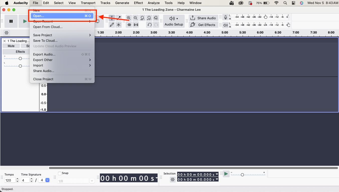339x192 pixels.
Task: Open the selection start time format dropdown
Action: [x=217, y=174]
